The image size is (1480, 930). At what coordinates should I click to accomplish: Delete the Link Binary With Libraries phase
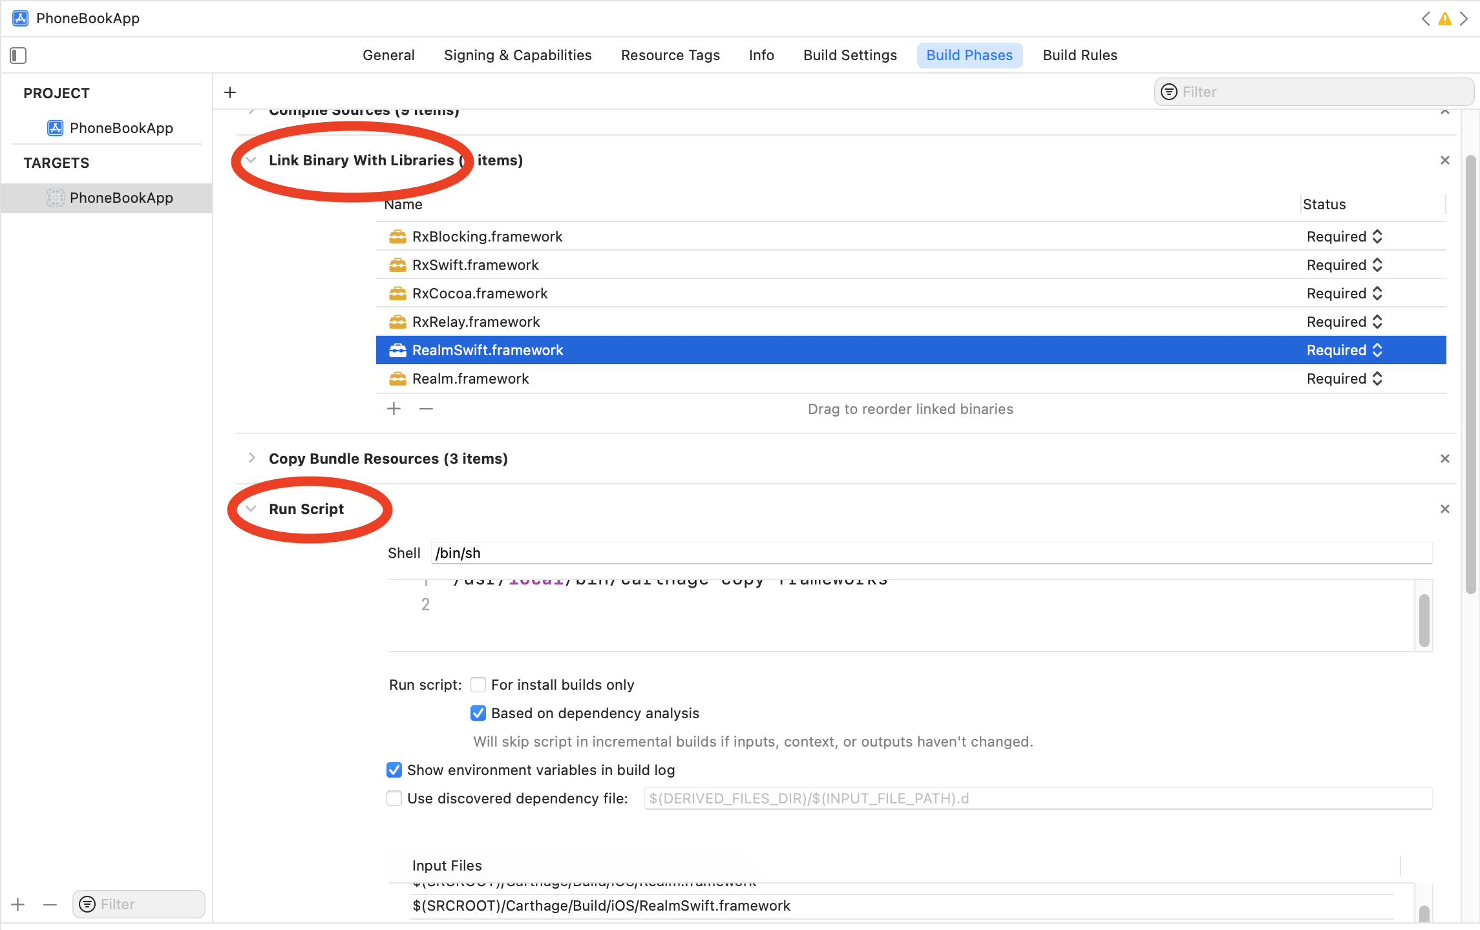(1445, 160)
